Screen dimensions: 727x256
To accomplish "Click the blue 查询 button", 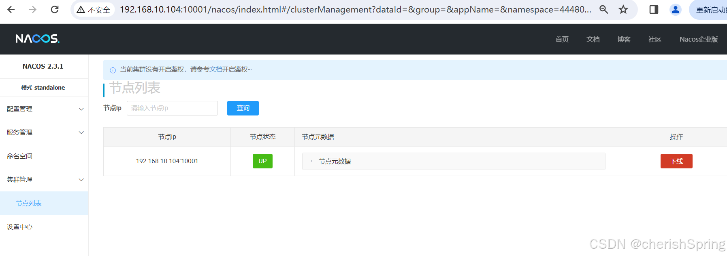I will (243, 108).
